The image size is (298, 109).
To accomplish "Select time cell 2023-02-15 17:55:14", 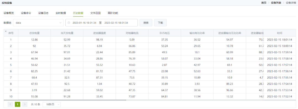I will pyautogui.click(x=280, y=78).
